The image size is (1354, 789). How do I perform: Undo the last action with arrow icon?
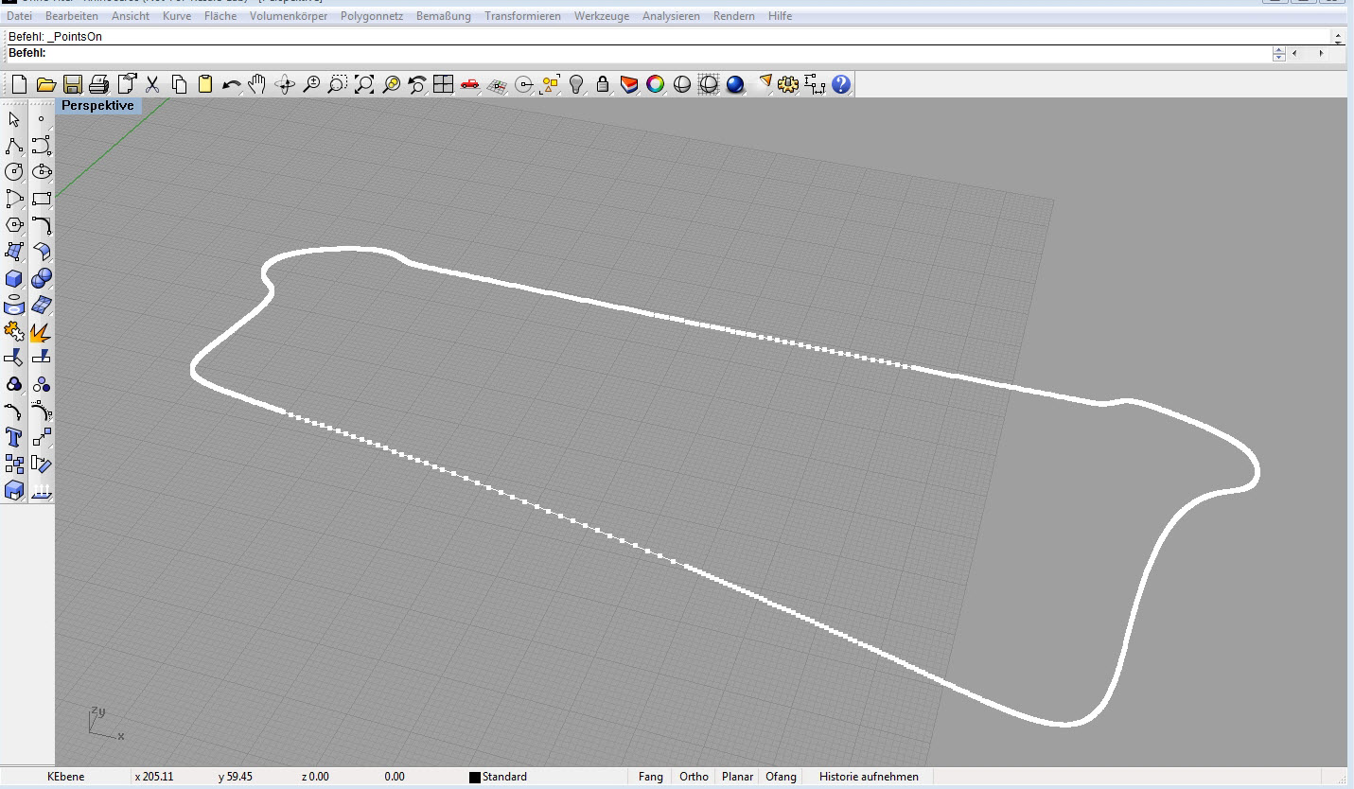click(x=232, y=84)
